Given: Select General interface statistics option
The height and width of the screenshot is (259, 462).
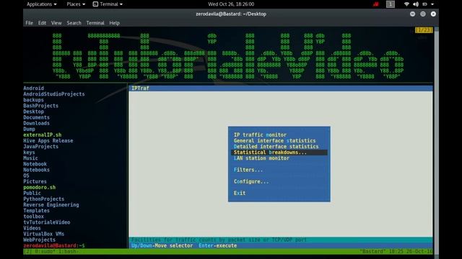Looking at the screenshot, I should (274, 141).
